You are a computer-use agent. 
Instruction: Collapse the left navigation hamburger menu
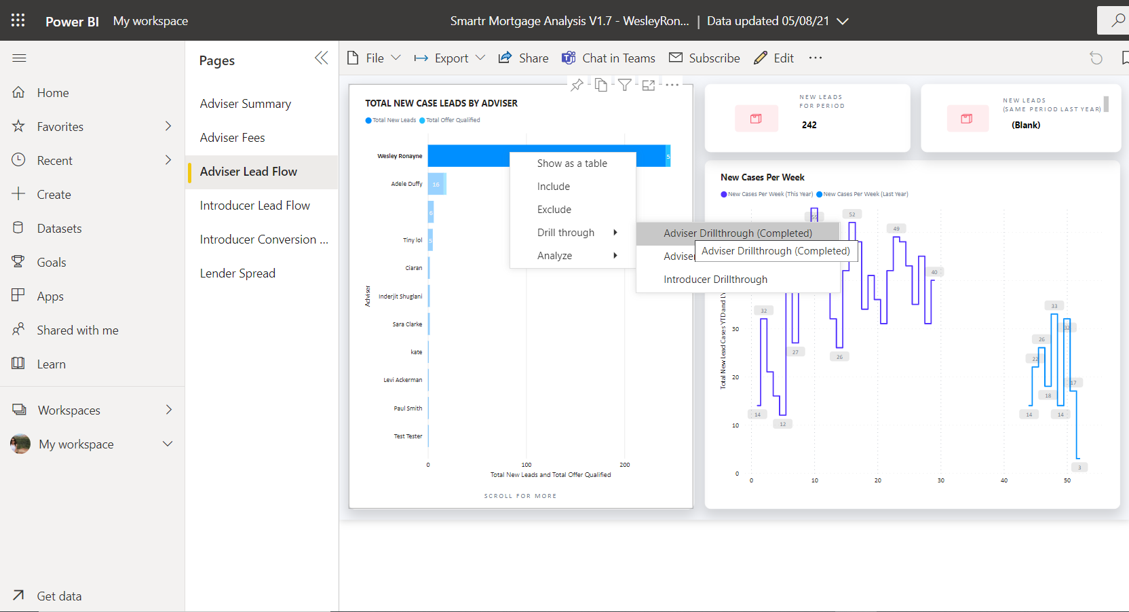(x=19, y=58)
